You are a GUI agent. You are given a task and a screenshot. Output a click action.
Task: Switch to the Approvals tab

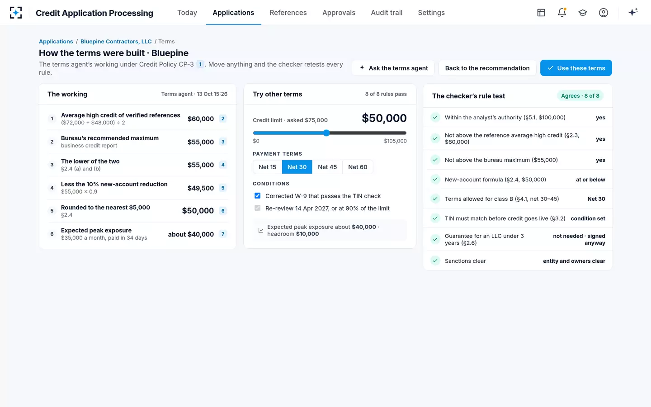pyautogui.click(x=339, y=13)
